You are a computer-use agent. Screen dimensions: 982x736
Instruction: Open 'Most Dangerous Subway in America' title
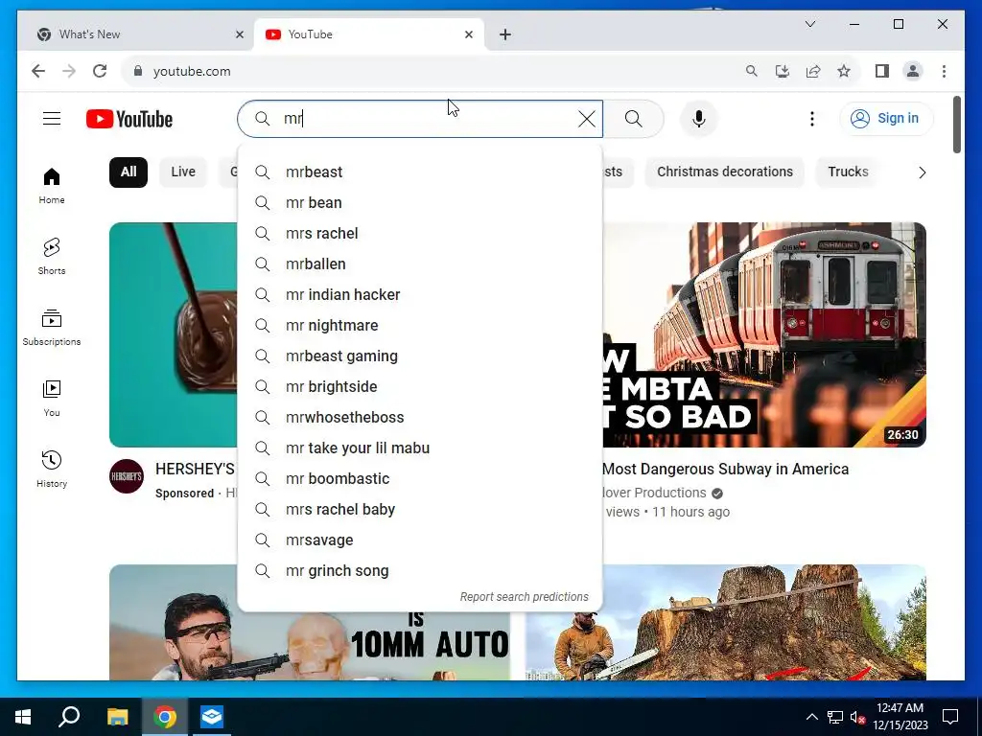pos(725,470)
